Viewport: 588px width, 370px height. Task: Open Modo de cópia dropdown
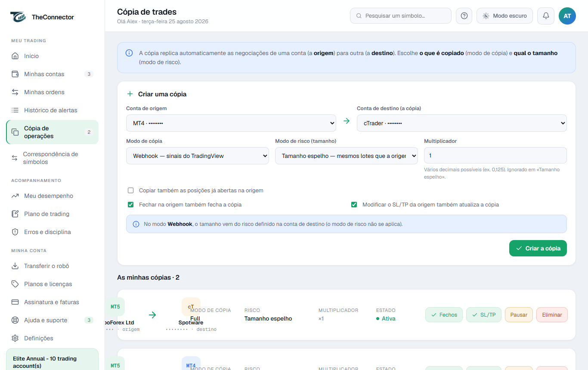coord(198,156)
